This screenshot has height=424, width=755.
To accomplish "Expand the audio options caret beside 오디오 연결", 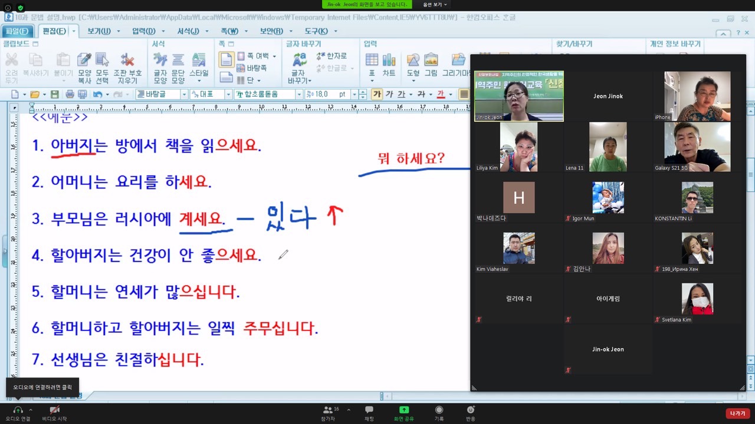I will click(31, 410).
